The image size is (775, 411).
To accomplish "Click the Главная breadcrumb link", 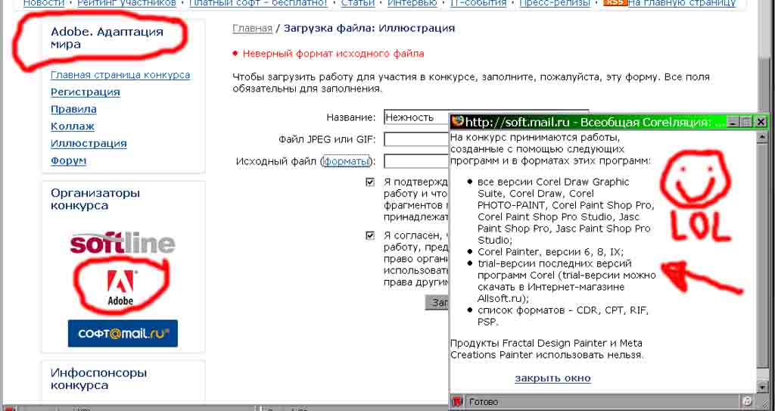I will (x=252, y=28).
